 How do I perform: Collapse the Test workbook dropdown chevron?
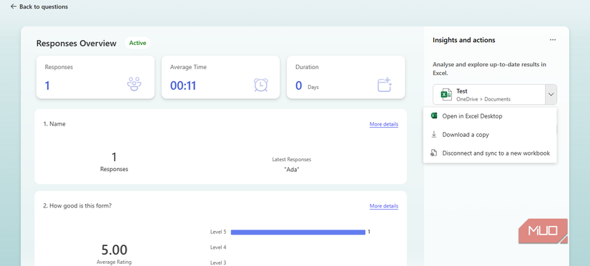(x=551, y=95)
